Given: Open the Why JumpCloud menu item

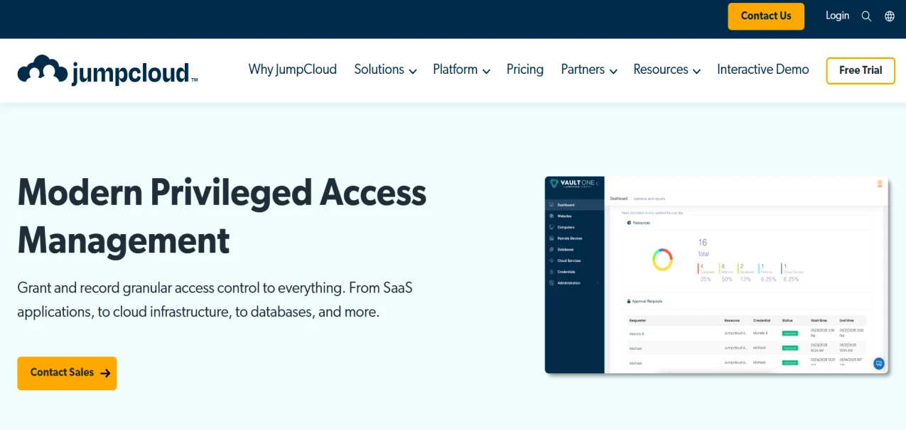Looking at the screenshot, I should (x=293, y=70).
